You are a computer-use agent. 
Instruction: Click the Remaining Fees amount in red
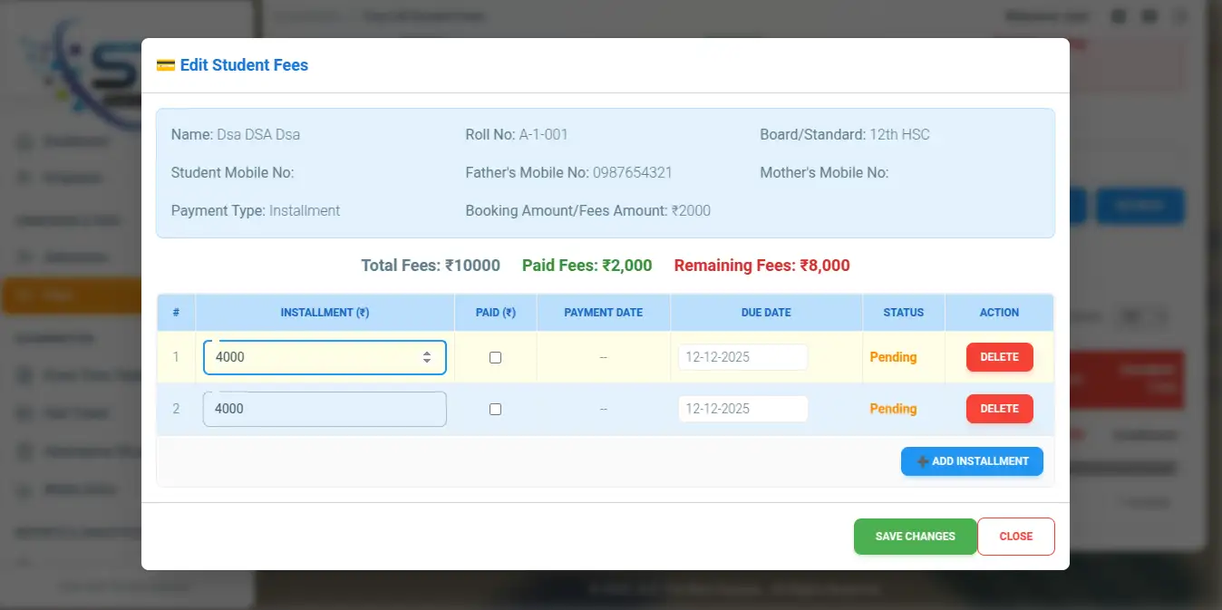click(761, 266)
